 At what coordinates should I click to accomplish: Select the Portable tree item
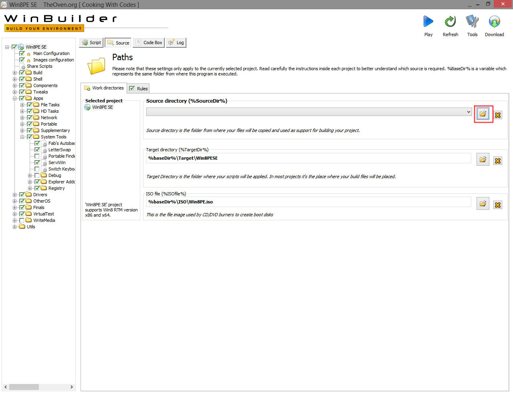[x=49, y=124]
